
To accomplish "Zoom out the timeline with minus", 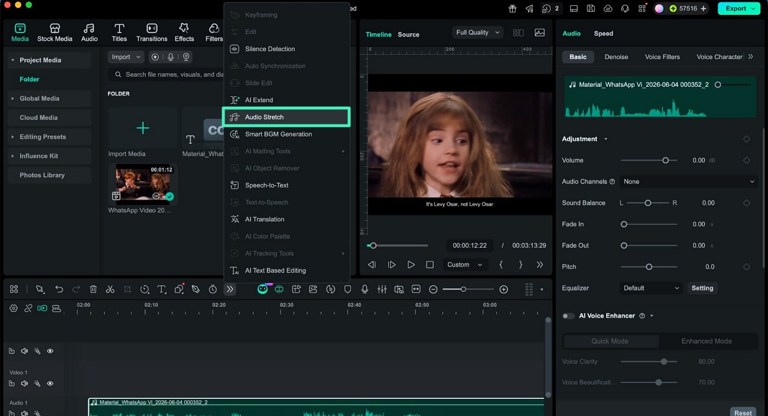I will [x=433, y=289].
